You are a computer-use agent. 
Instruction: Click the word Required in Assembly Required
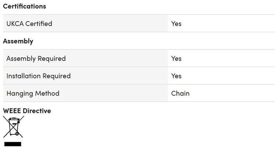click(52, 59)
